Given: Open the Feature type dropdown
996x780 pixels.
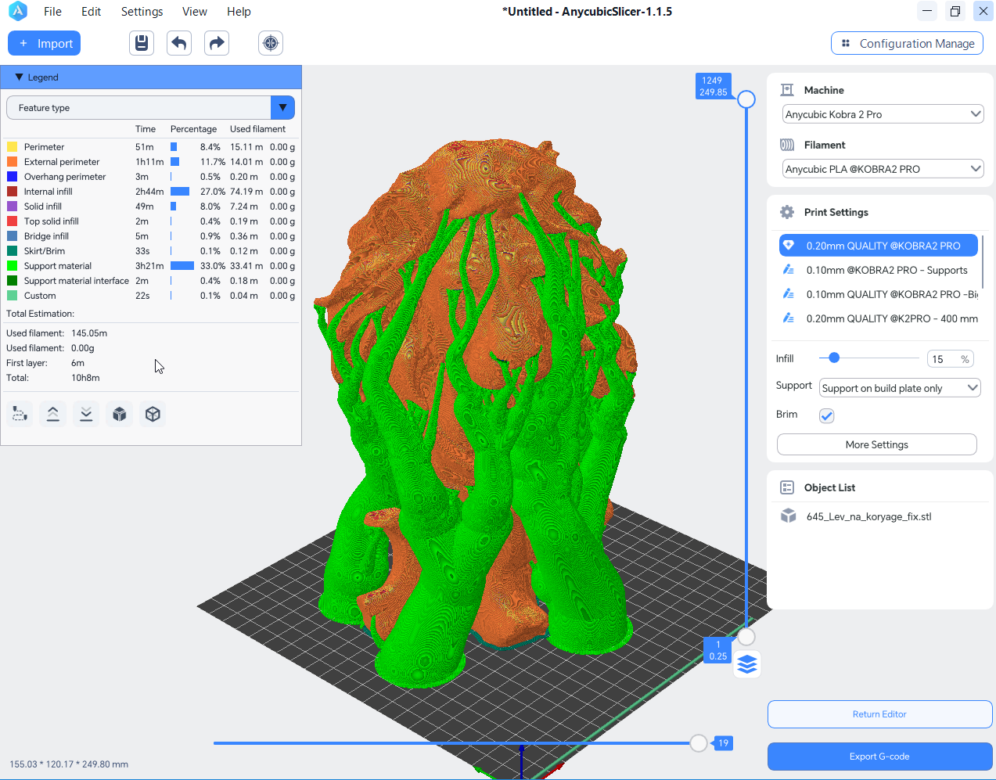Looking at the screenshot, I should [150, 108].
